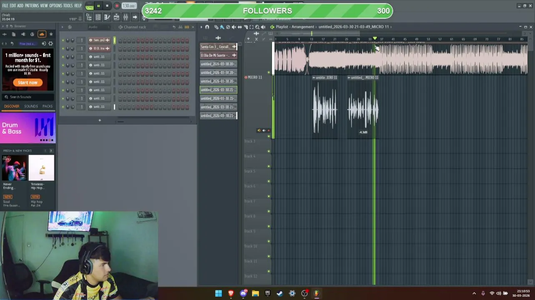The image size is (535, 300).
Task: Open the Drum & Bass banner
Action: tap(28, 128)
